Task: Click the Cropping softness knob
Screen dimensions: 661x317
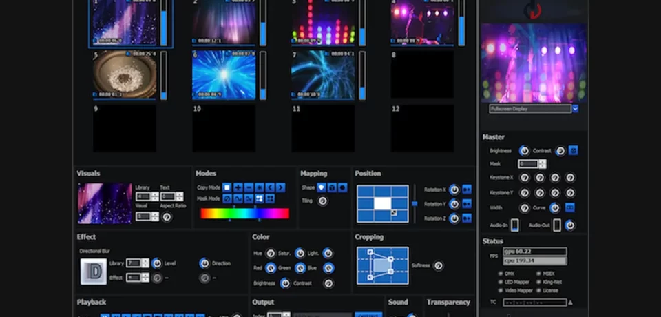Action: (x=437, y=265)
